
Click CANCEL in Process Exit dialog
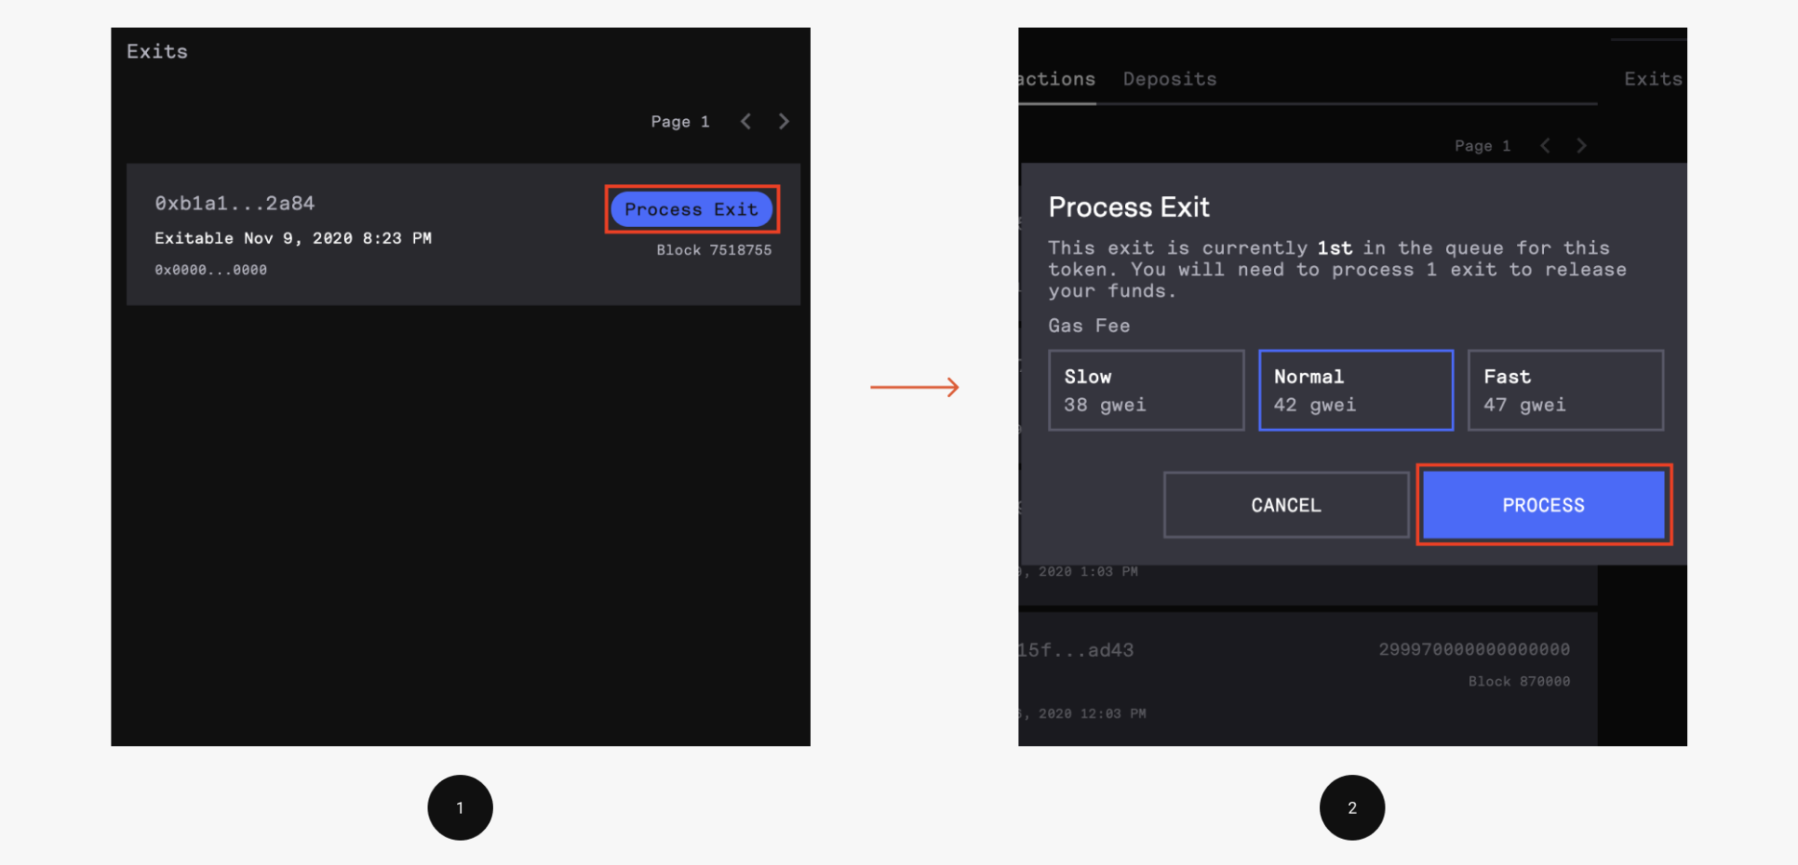1286,505
